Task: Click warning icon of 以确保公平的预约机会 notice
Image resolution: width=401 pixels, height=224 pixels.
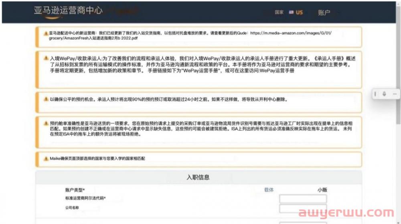Action: coord(46,99)
